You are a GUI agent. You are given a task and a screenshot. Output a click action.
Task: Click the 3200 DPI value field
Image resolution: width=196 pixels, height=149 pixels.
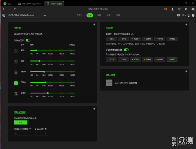23,82
